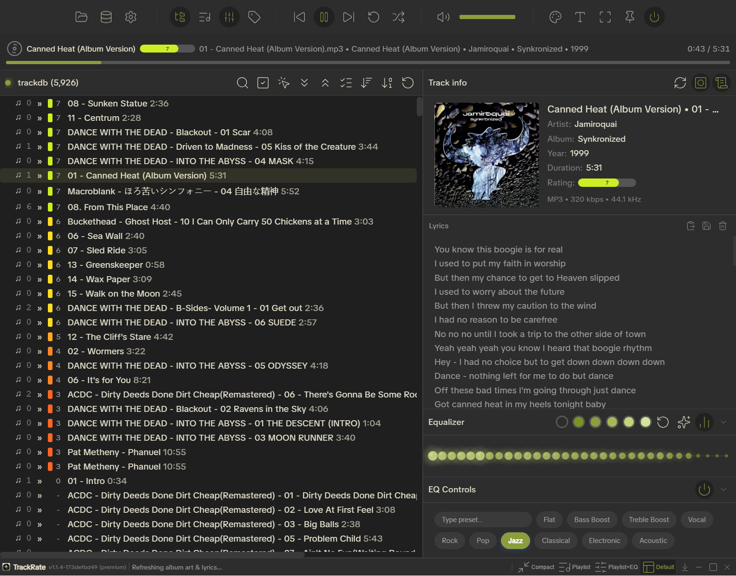Switch to the Playlist+EQ layout
Viewport: 736px width, 576px height.
[617, 567]
